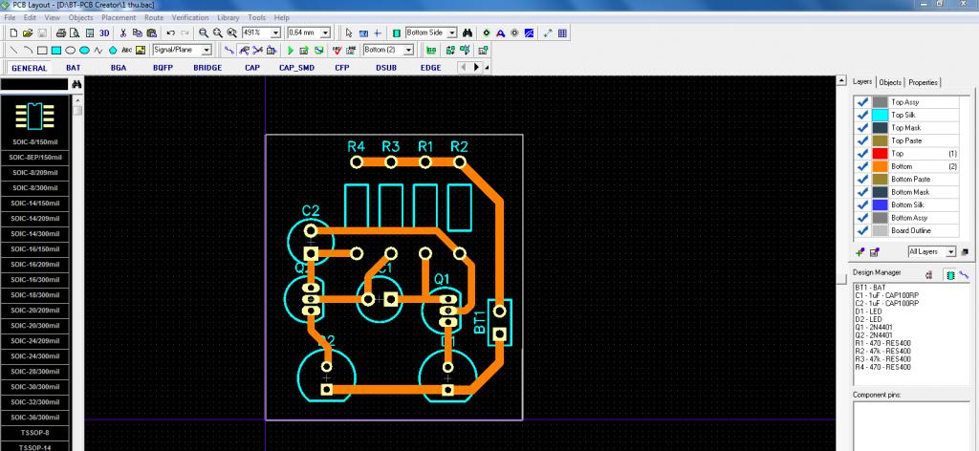Select the BRIDGE library category
Screen dimensions: 979x451
pos(207,68)
